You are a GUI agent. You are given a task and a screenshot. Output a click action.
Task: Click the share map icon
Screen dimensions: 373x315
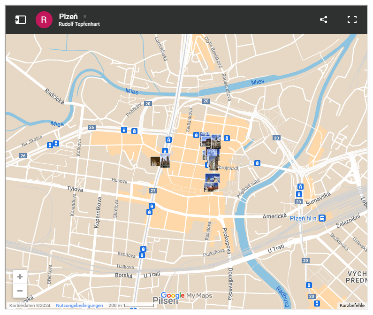pos(323,20)
